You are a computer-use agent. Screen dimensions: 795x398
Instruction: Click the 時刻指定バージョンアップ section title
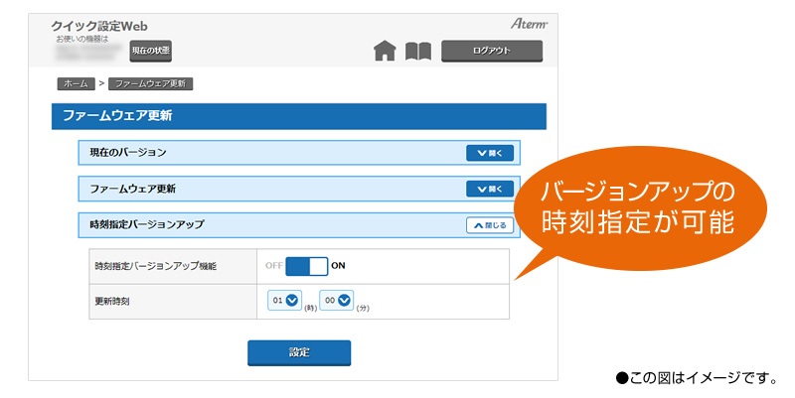[x=147, y=225]
